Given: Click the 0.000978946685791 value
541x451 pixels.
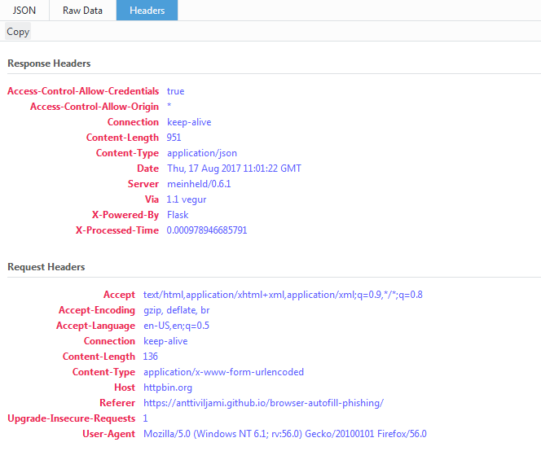Looking at the screenshot, I should pyautogui.click(x=207, y=230).
